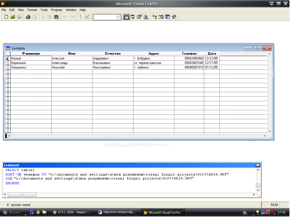
Task: Click the Александр name cell
Action: (72, 63)
